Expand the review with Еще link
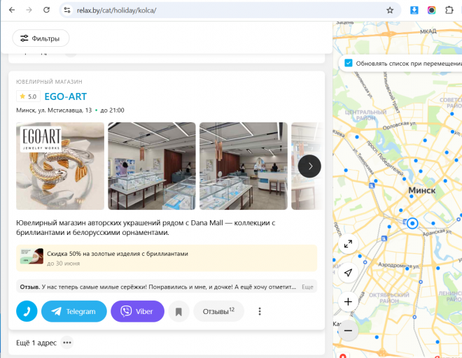Viewport: 462px width, 358px height. pyautogui.click(x=307, y=287)
